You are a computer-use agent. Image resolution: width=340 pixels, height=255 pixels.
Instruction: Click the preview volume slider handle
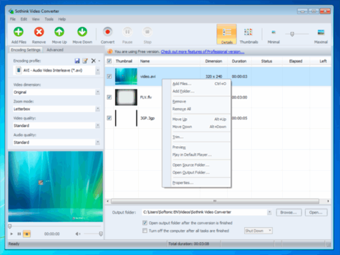pyautogui.click(x=100, y=234)
